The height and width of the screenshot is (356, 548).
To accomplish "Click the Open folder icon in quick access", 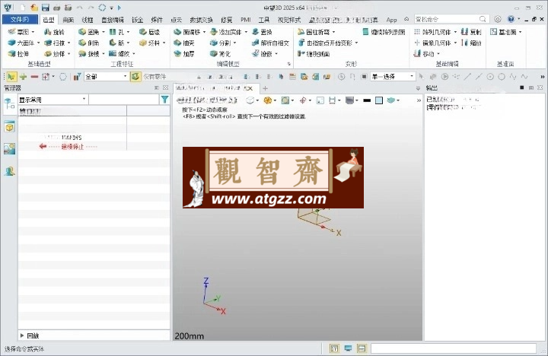I will tap(34, 8).
